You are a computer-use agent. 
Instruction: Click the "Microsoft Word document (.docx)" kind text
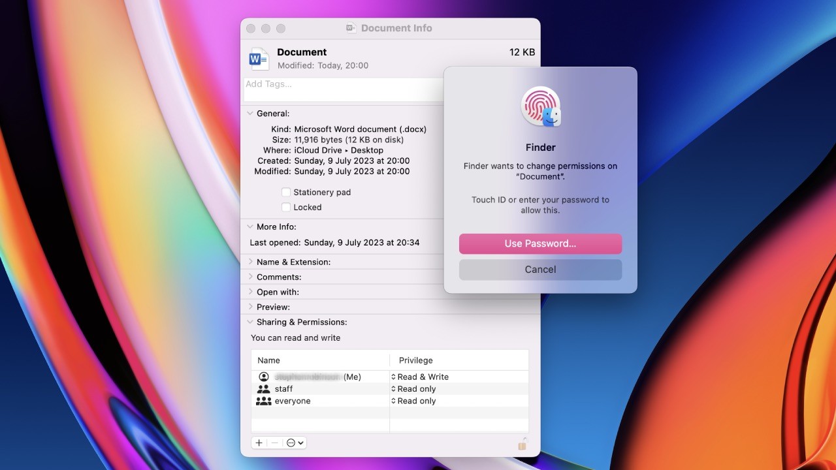pyautogui.click(x=361, y=129)
